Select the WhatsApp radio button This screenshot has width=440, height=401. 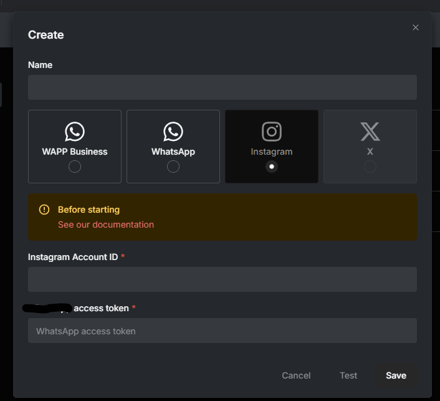pyautogui.click(x=173, y=167)
